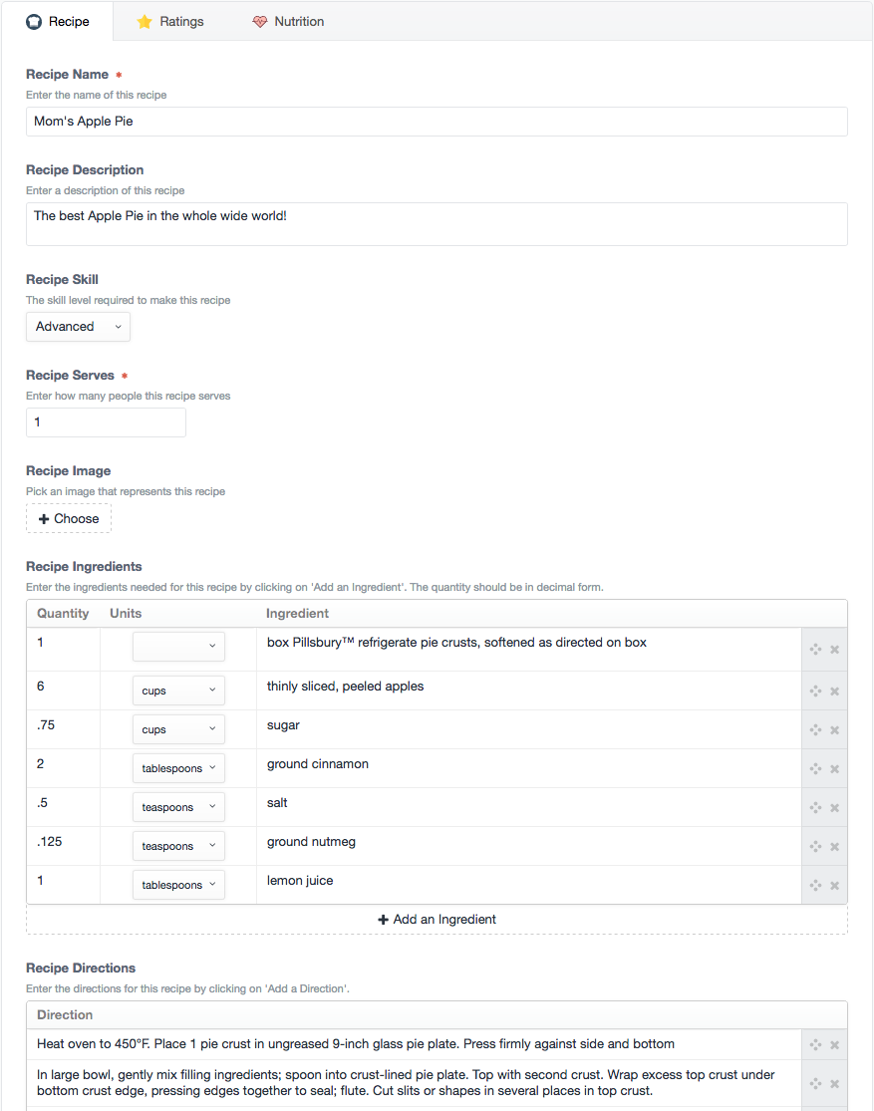874x1111 pixels.
Task: Click the reorder handle for thinly sliced apples
Action: (x=814, y=691)
